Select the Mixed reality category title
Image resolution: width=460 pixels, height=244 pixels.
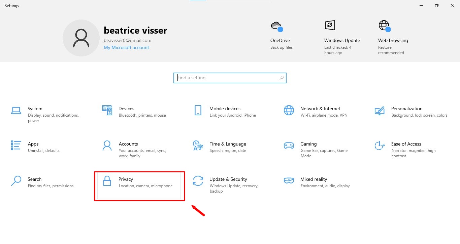(314, 179)
